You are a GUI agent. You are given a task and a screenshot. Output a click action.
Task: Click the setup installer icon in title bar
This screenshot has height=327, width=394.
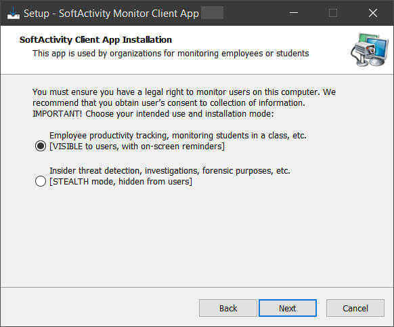coord(13,13)
